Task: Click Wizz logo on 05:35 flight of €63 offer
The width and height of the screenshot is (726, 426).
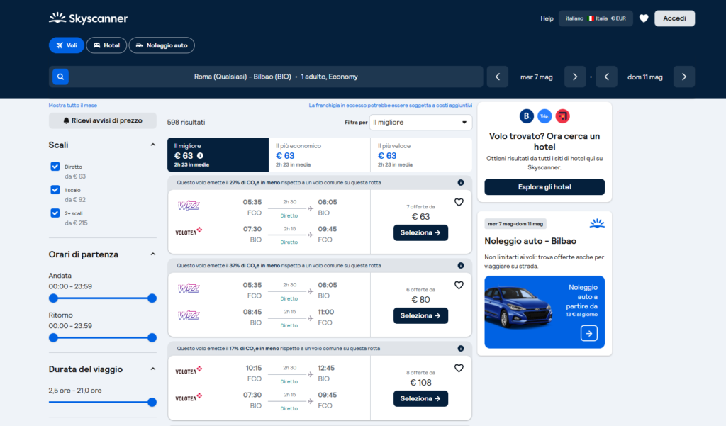Action: click(189, 206)
